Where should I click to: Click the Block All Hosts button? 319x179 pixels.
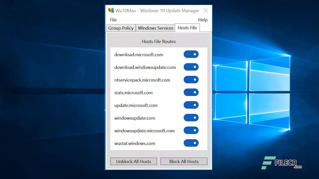[x=184, y=161]
